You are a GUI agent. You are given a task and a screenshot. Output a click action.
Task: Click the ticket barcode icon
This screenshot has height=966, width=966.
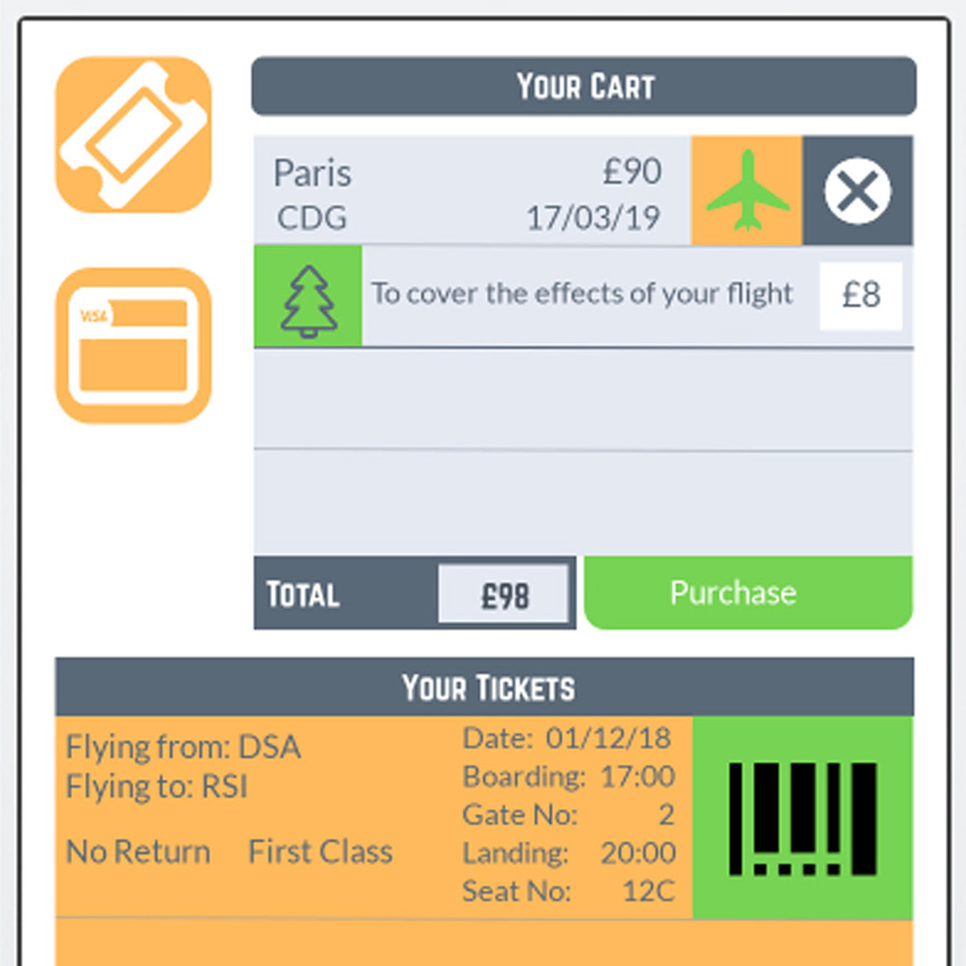(803, 818)
